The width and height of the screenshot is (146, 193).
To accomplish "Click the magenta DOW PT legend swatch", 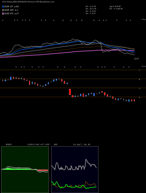I will click(x=3, y=14).
